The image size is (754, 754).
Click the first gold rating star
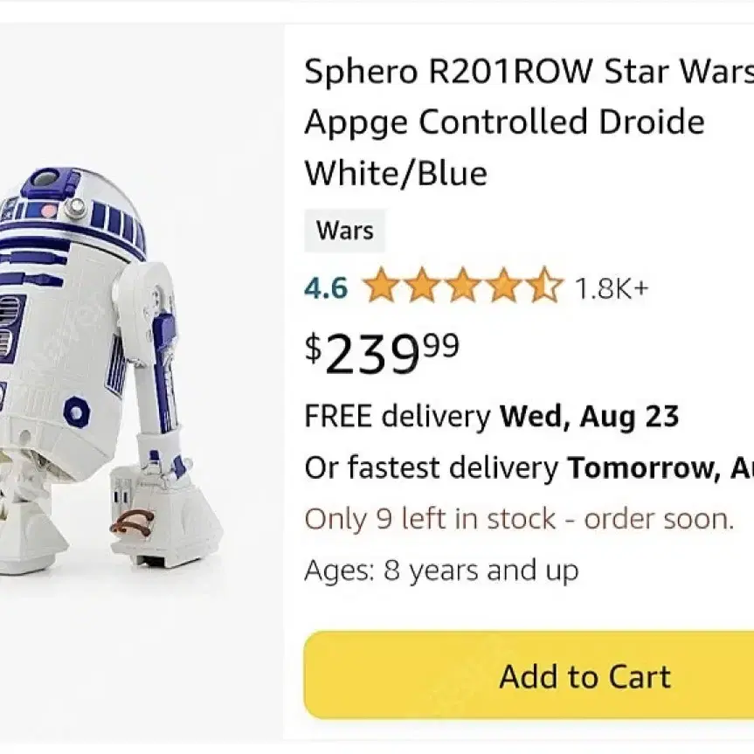pos(380,285)
